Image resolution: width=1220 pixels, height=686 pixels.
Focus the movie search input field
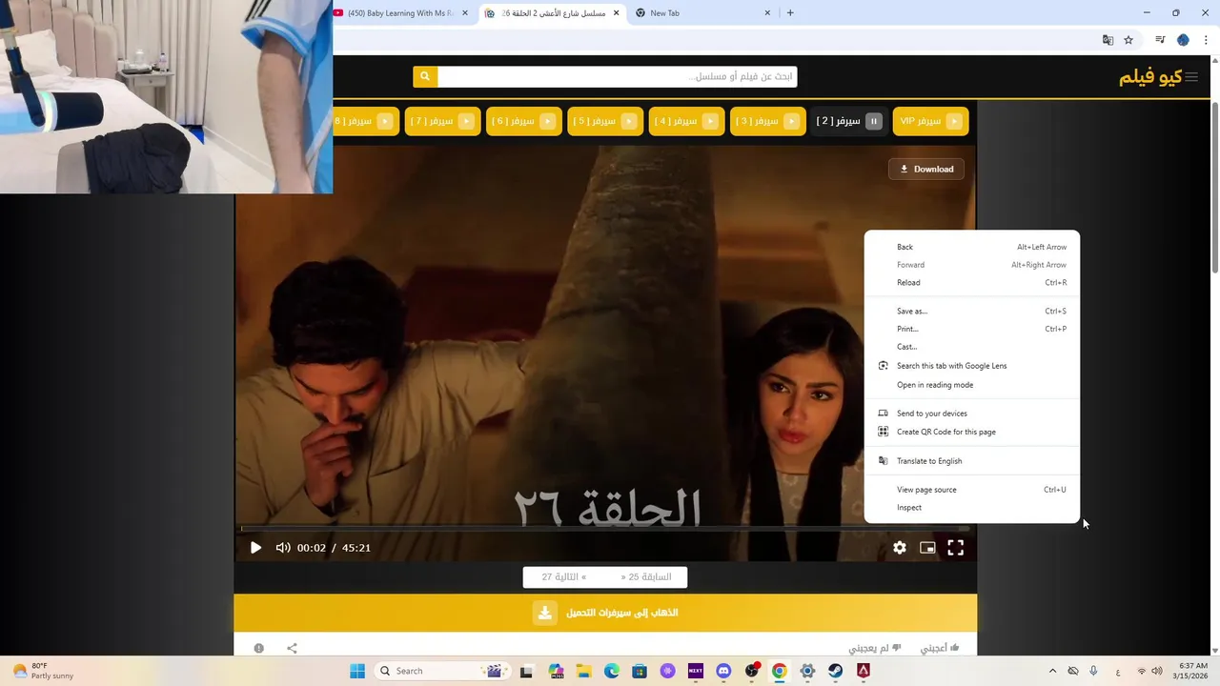tap(618, 76)
